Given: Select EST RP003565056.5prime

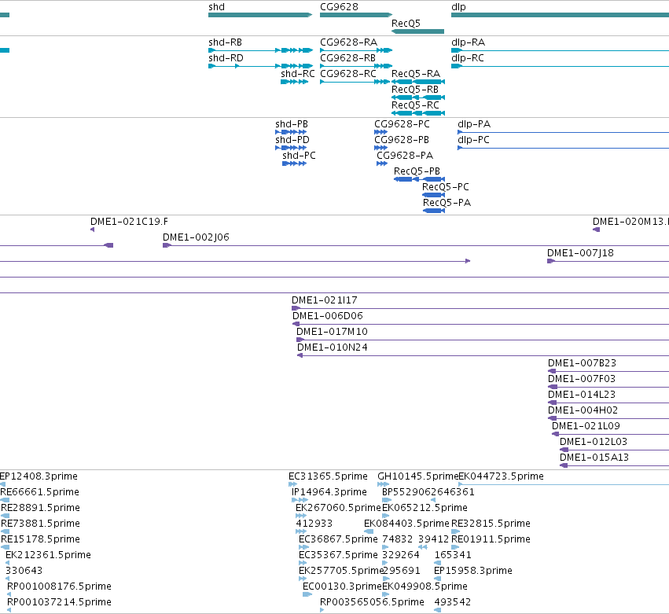Looking at the screenshot, I should coord(322,610).
